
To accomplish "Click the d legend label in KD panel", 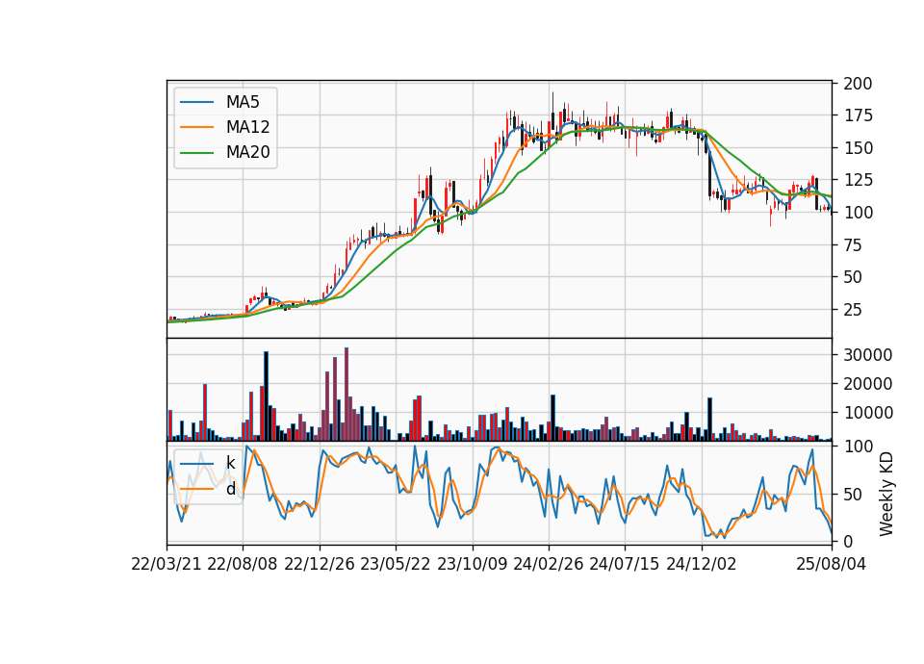I will pyautogui.click(x=230, y=489).
